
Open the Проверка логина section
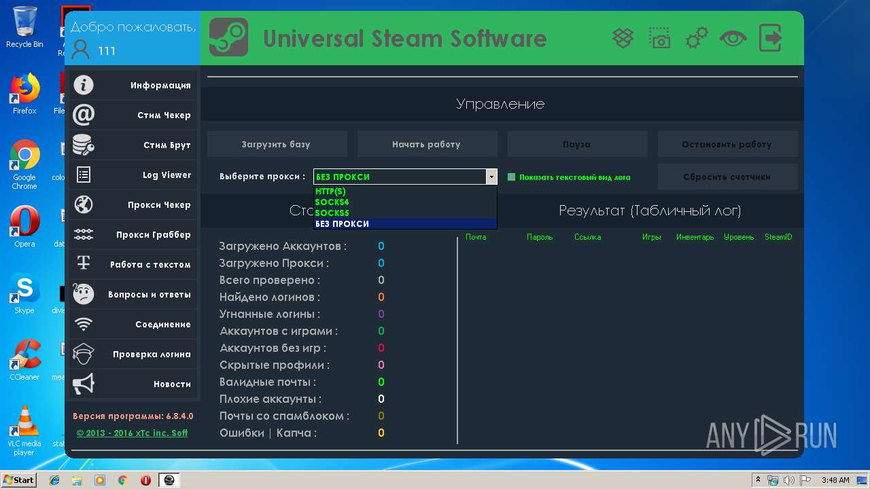[x=133, y=355]
